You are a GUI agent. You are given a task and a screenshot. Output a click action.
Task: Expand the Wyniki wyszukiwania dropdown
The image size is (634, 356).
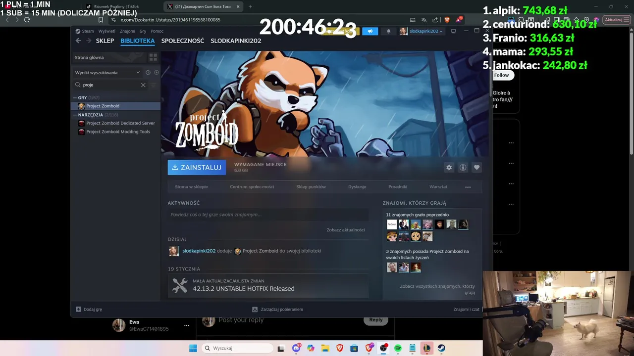107,73
